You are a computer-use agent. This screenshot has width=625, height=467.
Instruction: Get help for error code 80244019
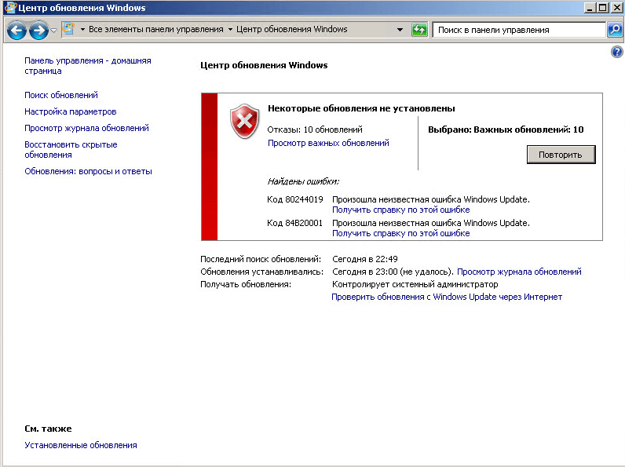[x=400, y=210]
